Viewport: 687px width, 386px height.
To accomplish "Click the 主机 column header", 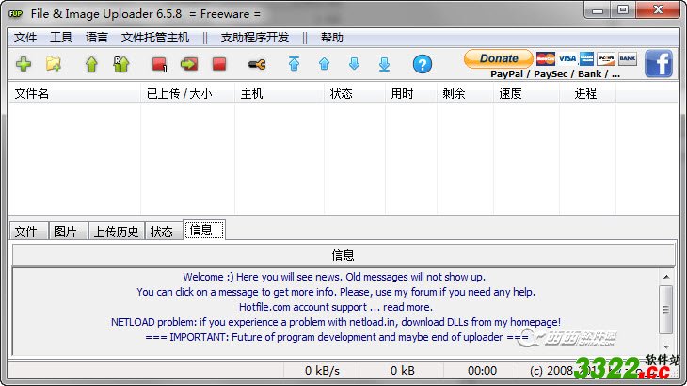I will click(x=280, y=93).
